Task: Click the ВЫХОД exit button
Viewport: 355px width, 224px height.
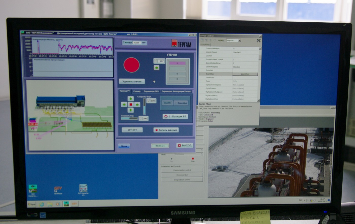Action: tap(185, 145)
